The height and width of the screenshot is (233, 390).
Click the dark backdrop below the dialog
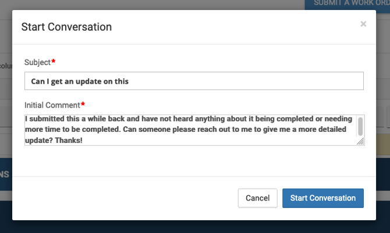coord(195,227)
